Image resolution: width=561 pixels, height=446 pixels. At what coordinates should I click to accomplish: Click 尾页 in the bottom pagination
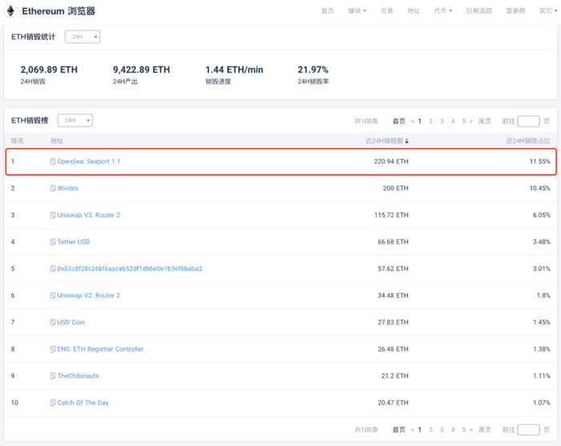[x=484, y=430]
